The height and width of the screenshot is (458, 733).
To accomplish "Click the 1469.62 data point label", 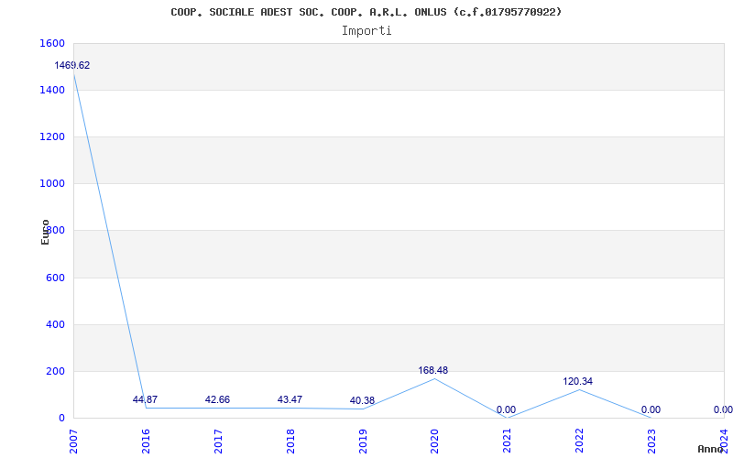I will (72, 66).
